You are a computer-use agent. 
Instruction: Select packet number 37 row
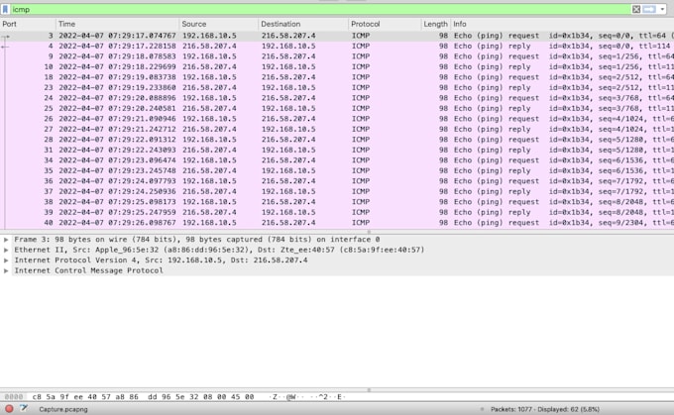pos(337,191)
